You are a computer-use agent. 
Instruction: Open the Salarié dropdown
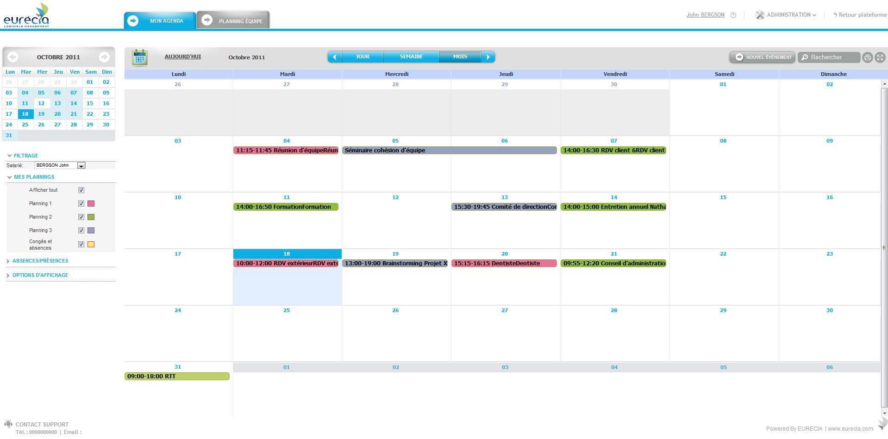click(x=60, y=165)
